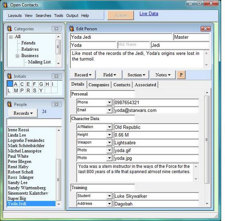Click the Categories panel icon
Image resolution: width=225 pixels, height=221 pixels.
9,29
